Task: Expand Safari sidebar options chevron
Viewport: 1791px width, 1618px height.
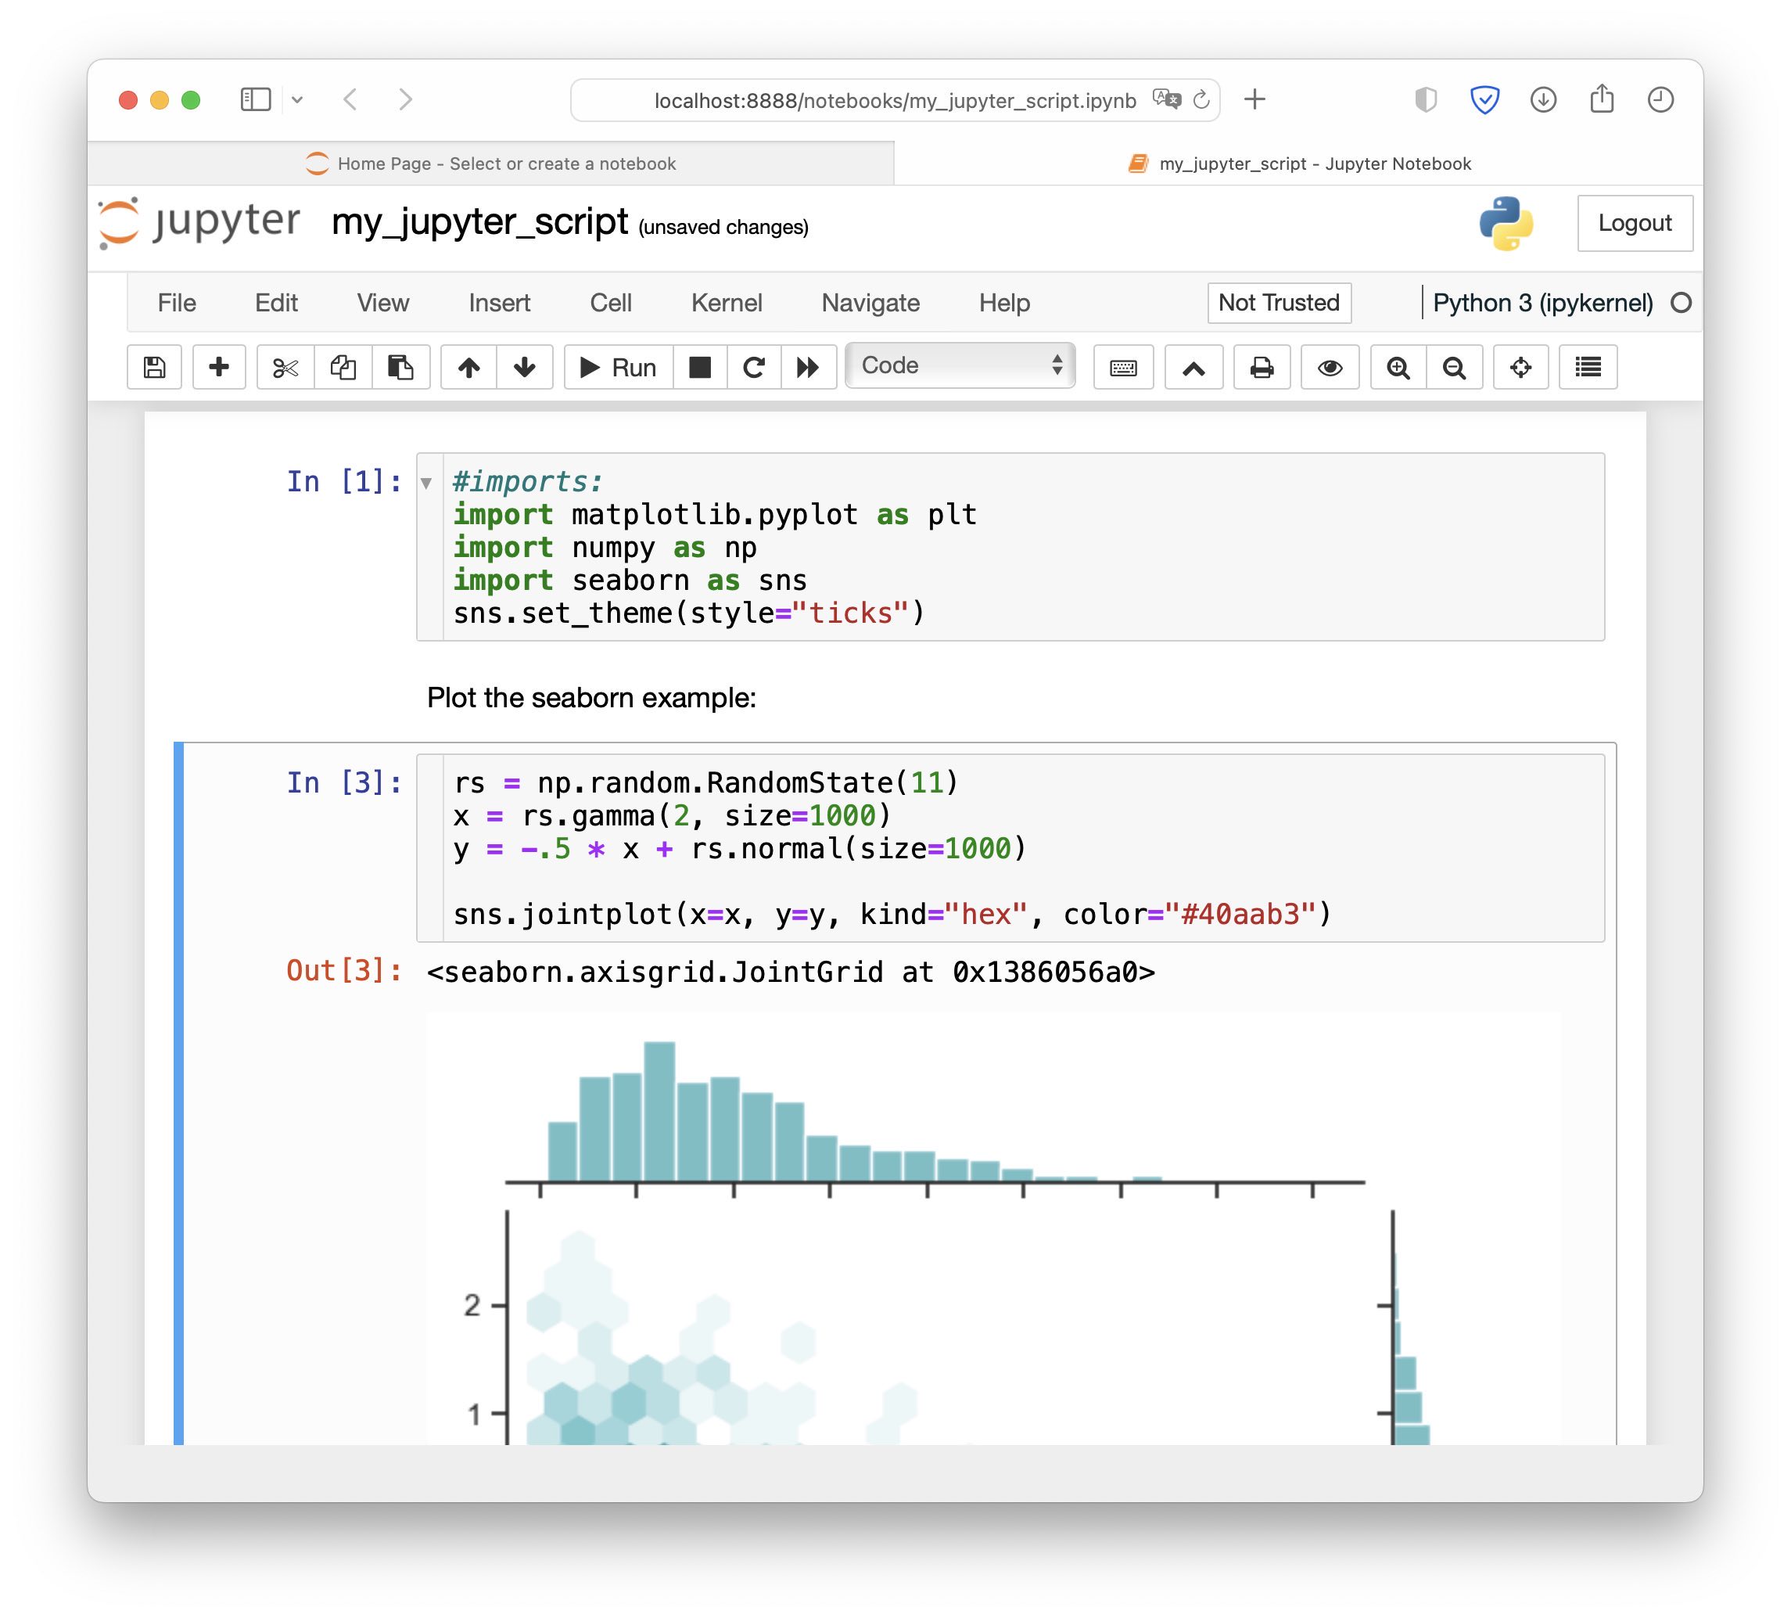Action: pos(298,99)
